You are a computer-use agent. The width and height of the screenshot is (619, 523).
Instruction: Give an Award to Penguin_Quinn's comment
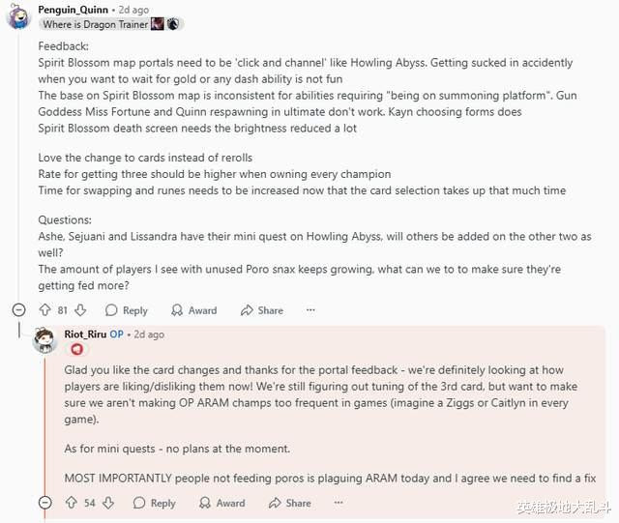pos(193,310)
